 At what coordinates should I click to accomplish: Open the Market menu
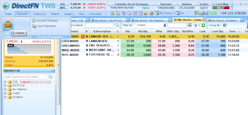point(55,14)
